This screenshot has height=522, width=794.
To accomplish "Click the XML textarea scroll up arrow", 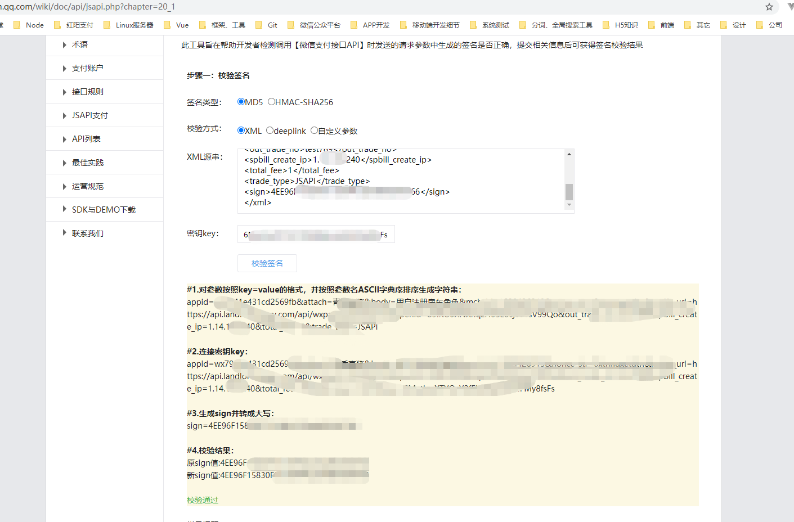I will tap(569, 154).
